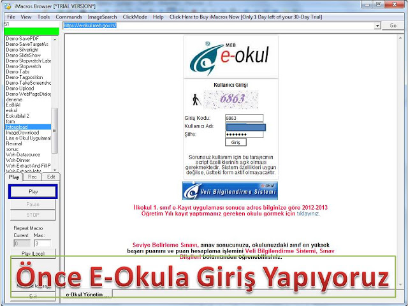
Task: Open the View menu
Action: click(x=26, y=17)
